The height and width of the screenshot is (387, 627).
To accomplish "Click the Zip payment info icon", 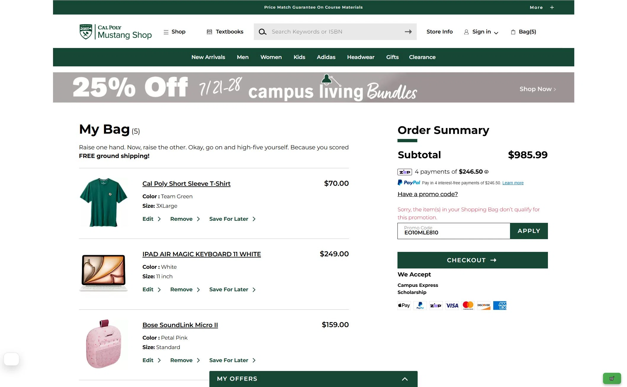I will coord(486,172).
